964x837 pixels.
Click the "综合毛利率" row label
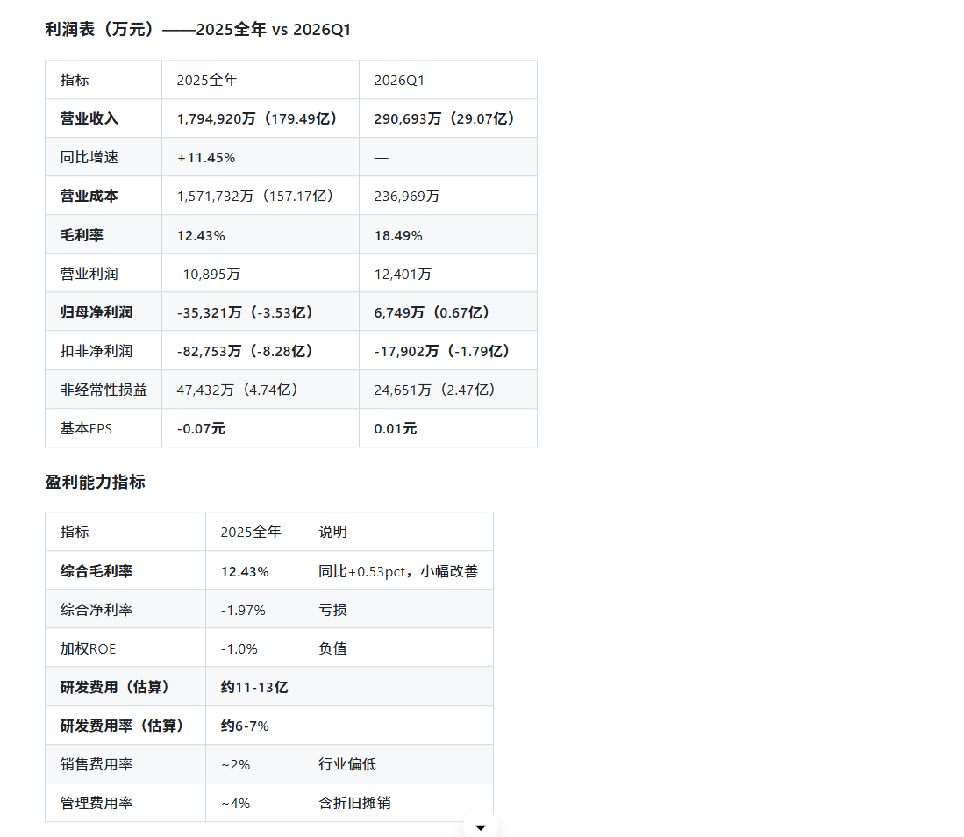click(96, 571)
